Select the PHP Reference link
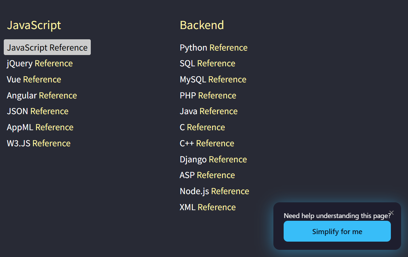The image size is (408, 257). tap(208, 95)
